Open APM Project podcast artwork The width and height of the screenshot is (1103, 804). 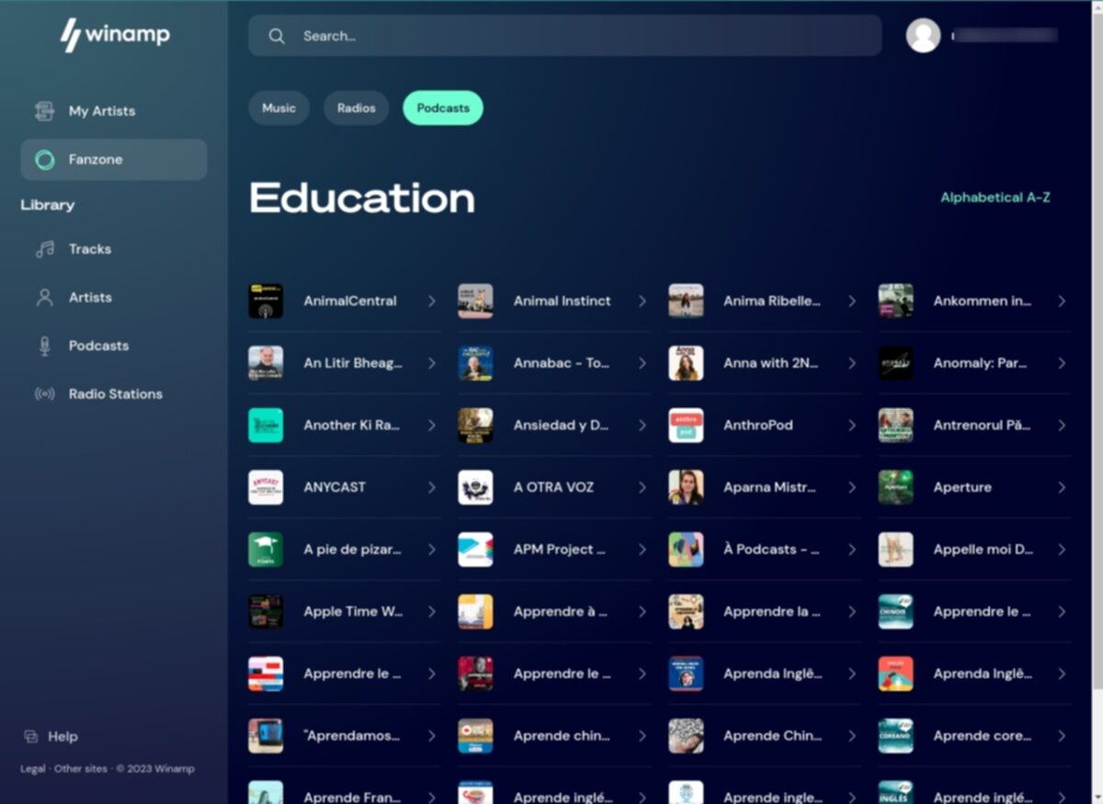tap(475, 549)
